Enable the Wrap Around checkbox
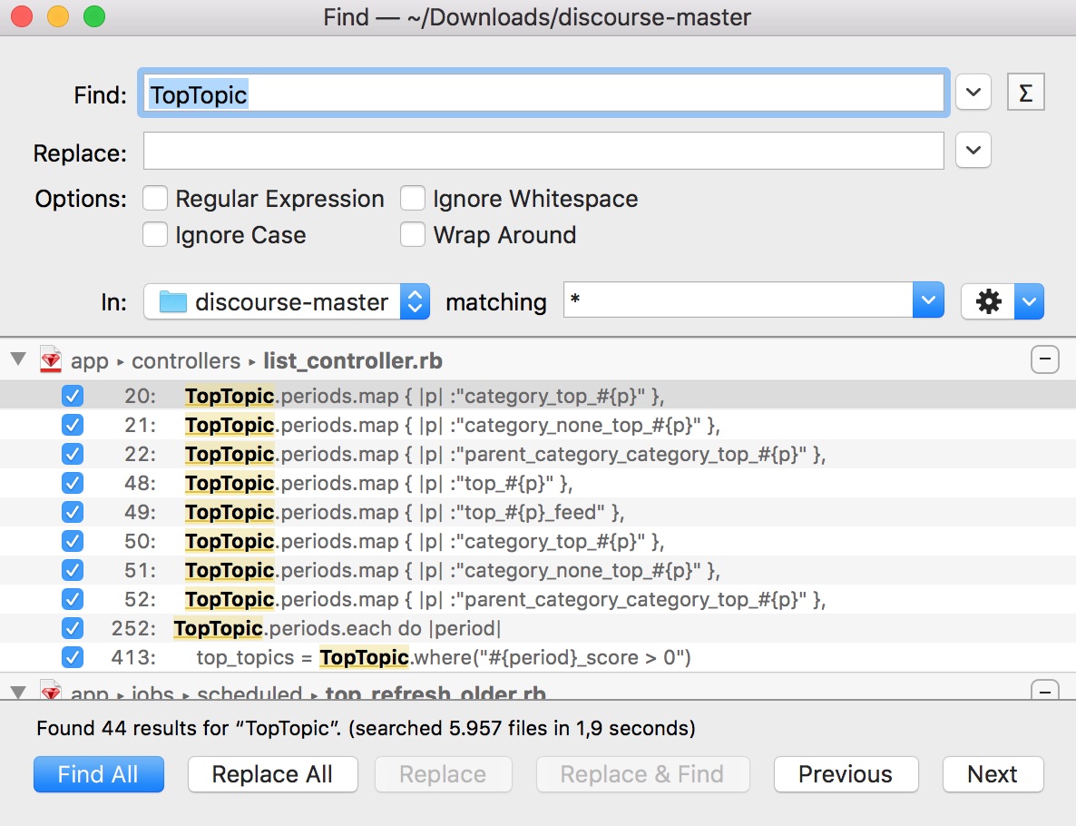 click(413, 235)
